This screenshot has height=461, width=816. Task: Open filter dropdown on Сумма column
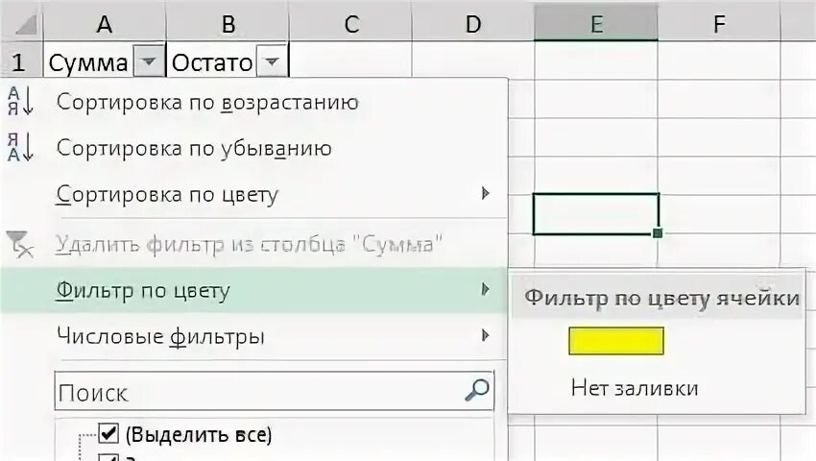click(x=149, y=62)
